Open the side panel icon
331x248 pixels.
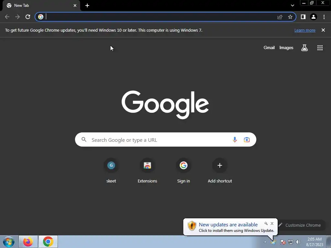click(x=303, y=17)
